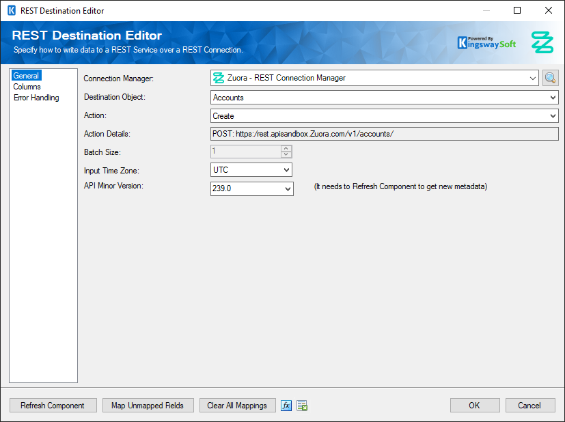Click the Refresh Component button
The width and height of the screenshot is (565, 422).
(x=53, y=406)
